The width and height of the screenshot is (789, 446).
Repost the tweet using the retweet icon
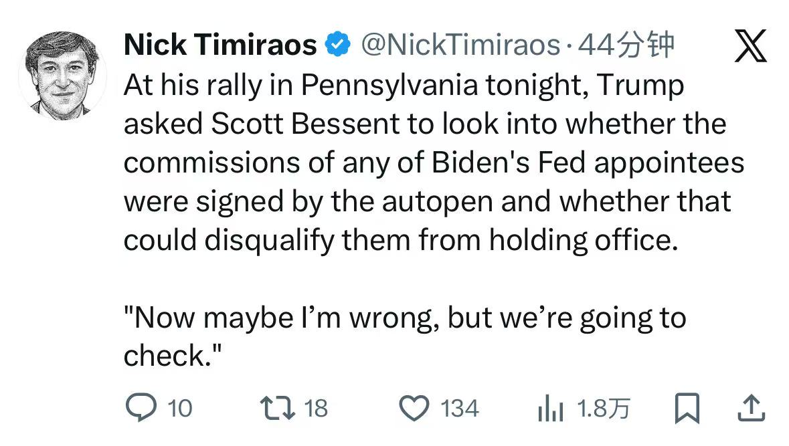coord(277,408)
